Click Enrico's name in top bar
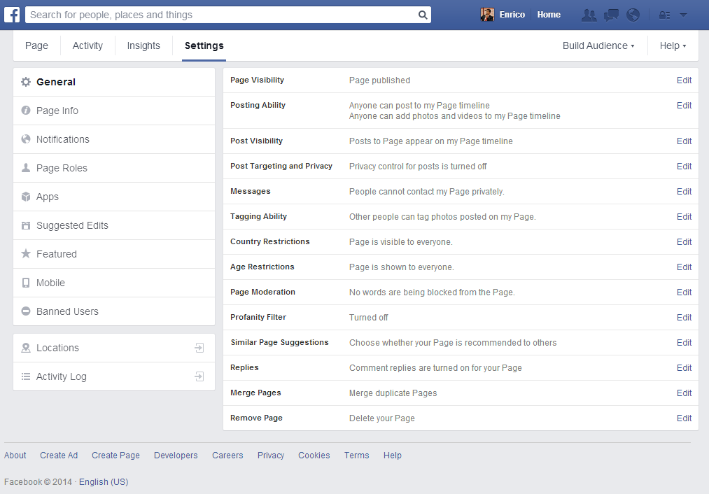709x494 pixels. (512, 15)
